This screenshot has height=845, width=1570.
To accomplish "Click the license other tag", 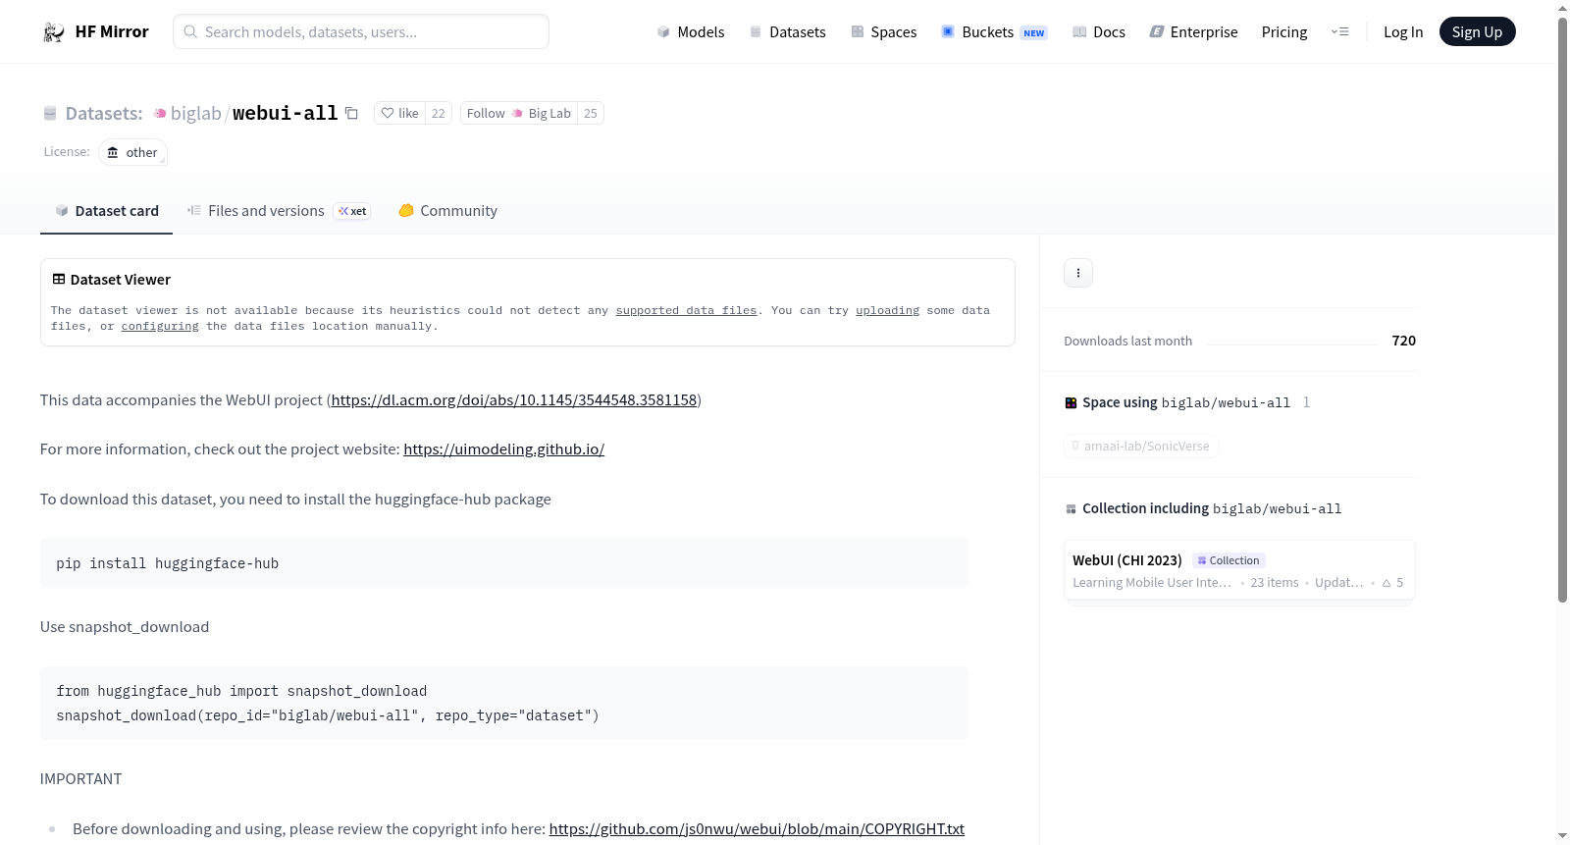I will pyautogui.click(x=132, y=152).
